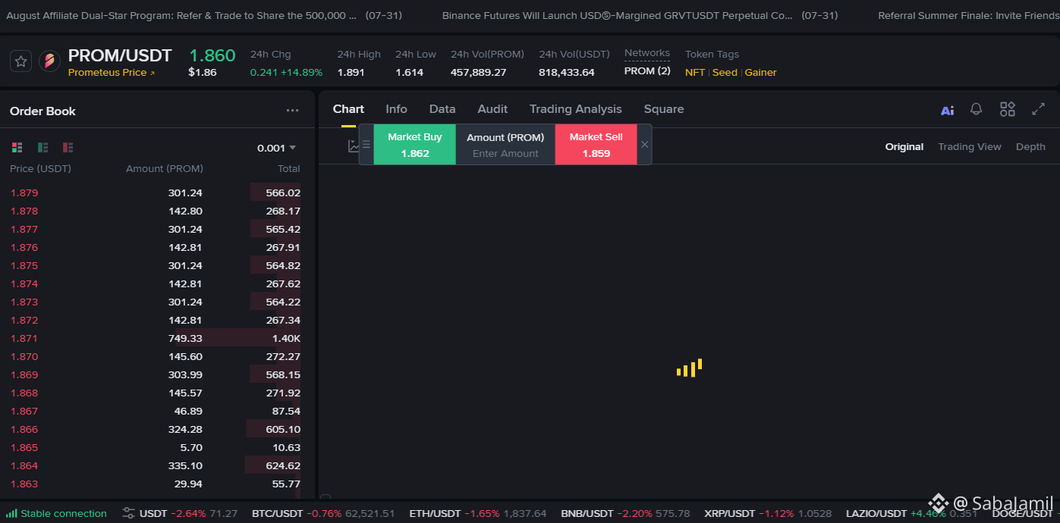Viewport: 1060px width, 523px height.
Task: Add PROM/USDT to favorites with the star icon
Action: (21, 61)
